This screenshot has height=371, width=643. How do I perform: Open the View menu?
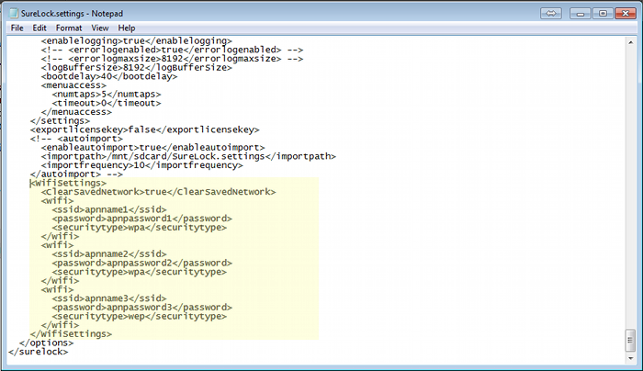pyautogui.click(x=99, y=28)
